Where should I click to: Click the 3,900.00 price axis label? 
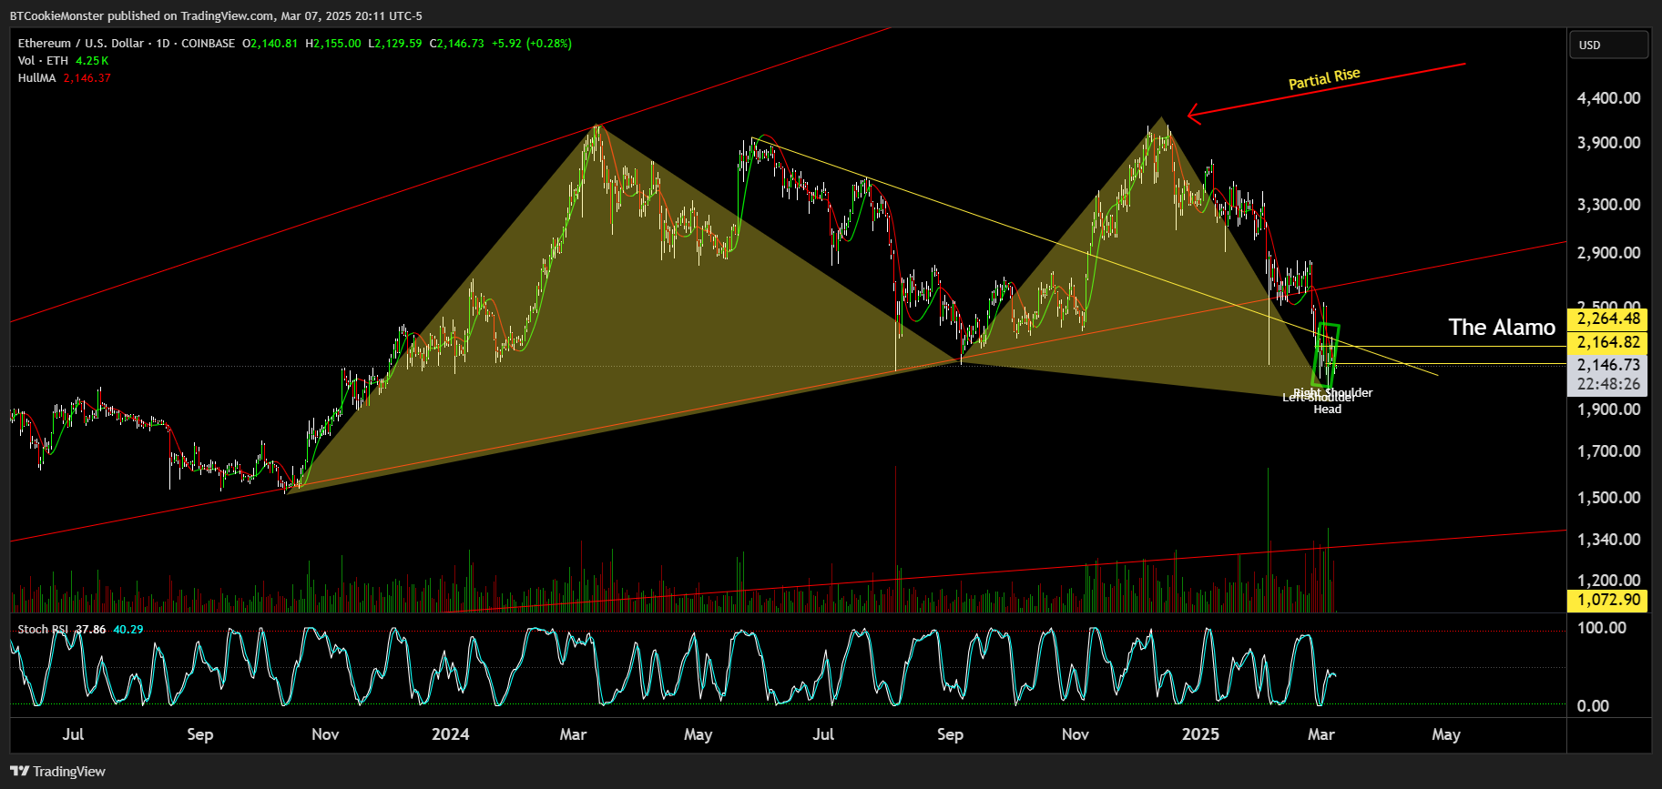[x=1609, y=142]
